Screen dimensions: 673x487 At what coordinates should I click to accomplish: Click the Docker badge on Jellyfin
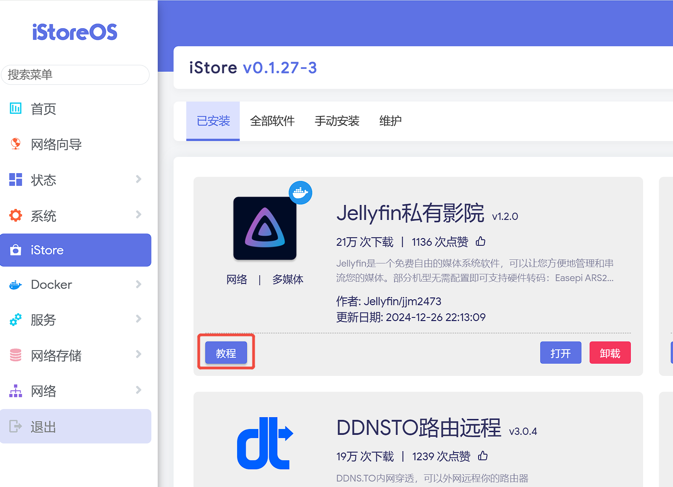(x=300, y=193)
